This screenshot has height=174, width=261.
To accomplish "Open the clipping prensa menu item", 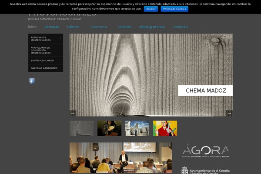I will point(152,27).
